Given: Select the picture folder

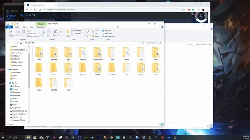Looking at the screenshot, I should 68,69.
